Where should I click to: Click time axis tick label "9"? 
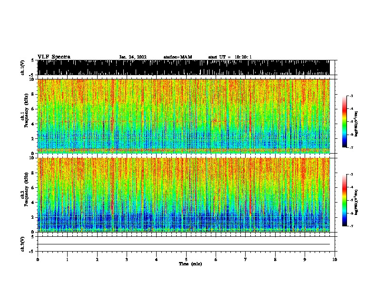pos(305,260)
